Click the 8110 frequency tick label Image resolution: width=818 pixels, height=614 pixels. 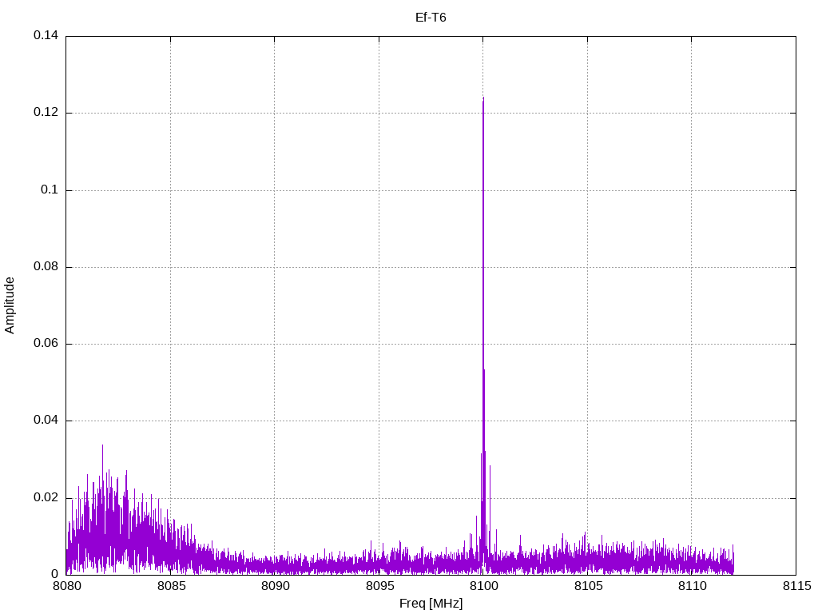pos(692,587)
